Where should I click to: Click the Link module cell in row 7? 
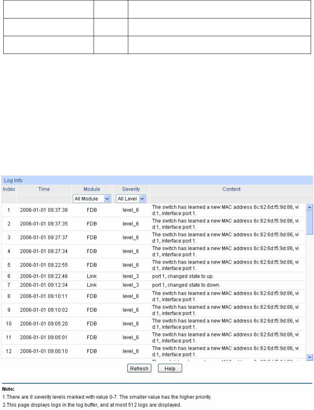(x=92, y=285)
